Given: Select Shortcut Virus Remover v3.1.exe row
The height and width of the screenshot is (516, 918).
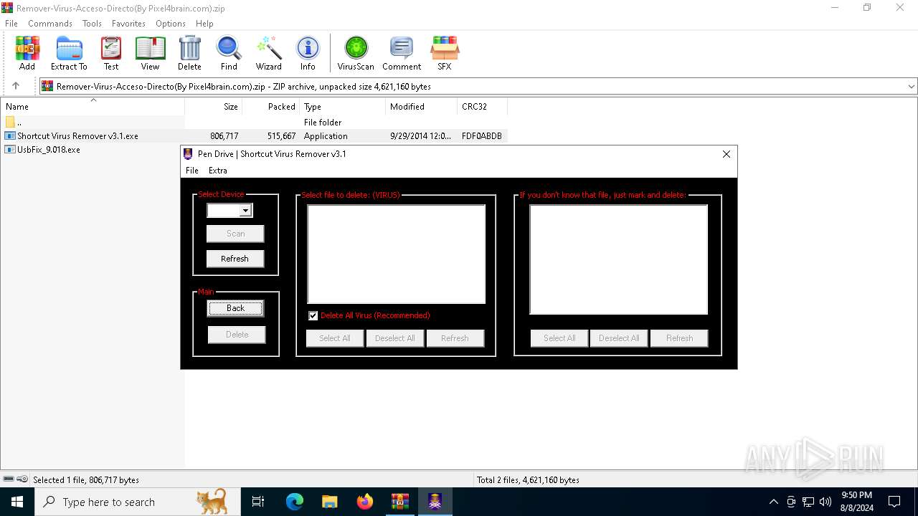Looking at the screenshot, I should 254,136.
